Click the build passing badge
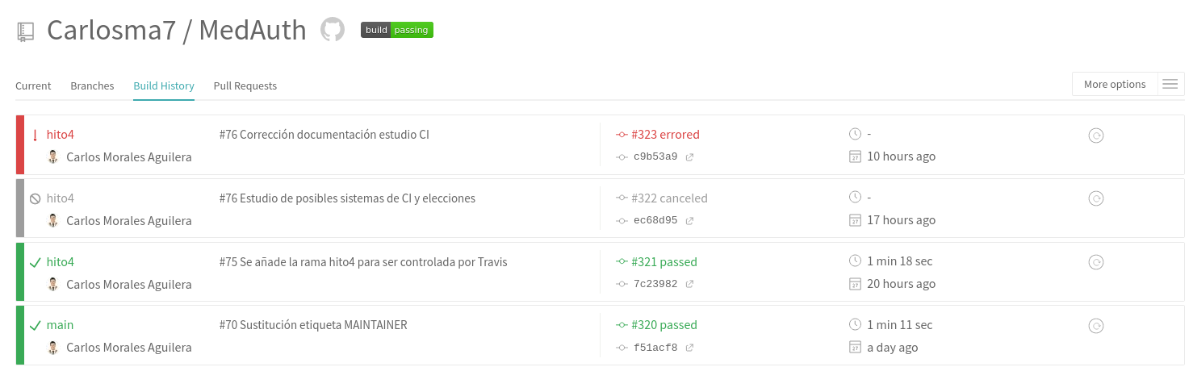Image resolution: width=1193 pixels, height=367 pixels. [397, 30]
